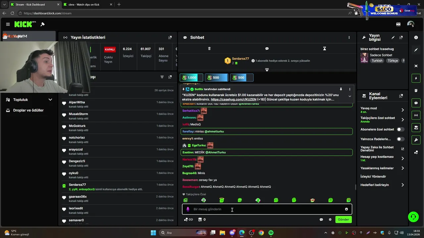
Task: Click the Türkçe tag in stream info
Action: click(x=393, y=61)
